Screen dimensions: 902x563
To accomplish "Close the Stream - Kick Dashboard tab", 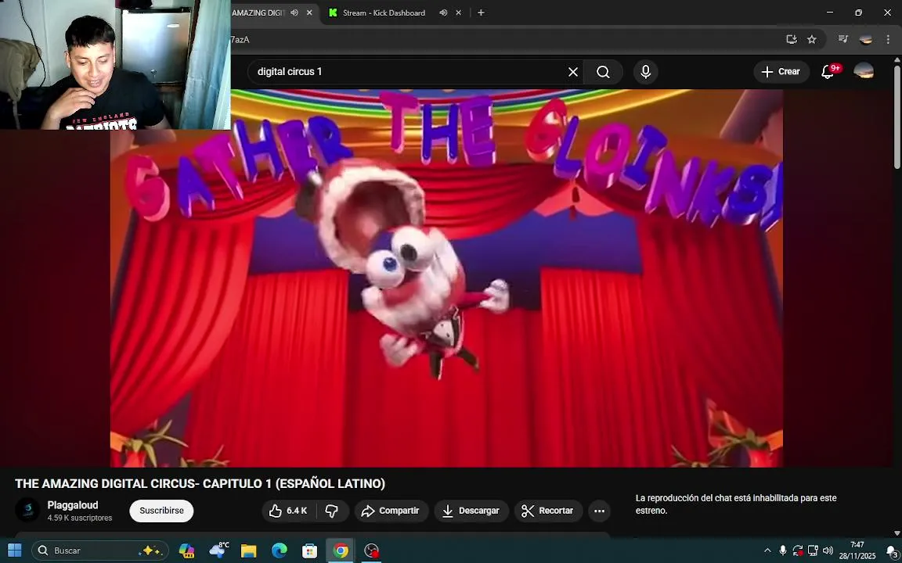I will [459, 13].
